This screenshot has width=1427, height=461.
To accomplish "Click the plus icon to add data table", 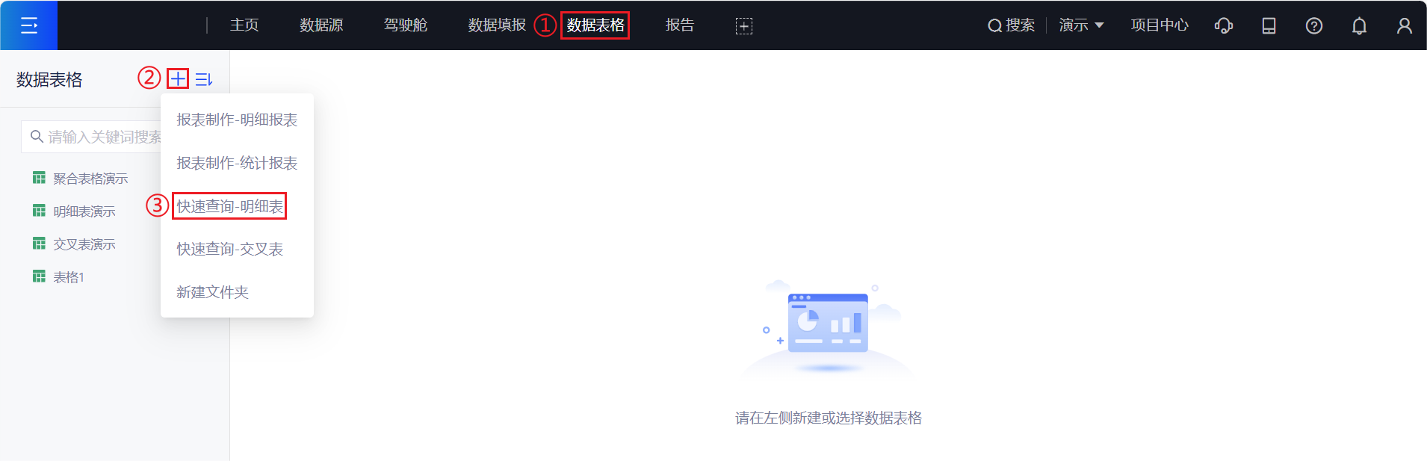I will click(178, 78).
